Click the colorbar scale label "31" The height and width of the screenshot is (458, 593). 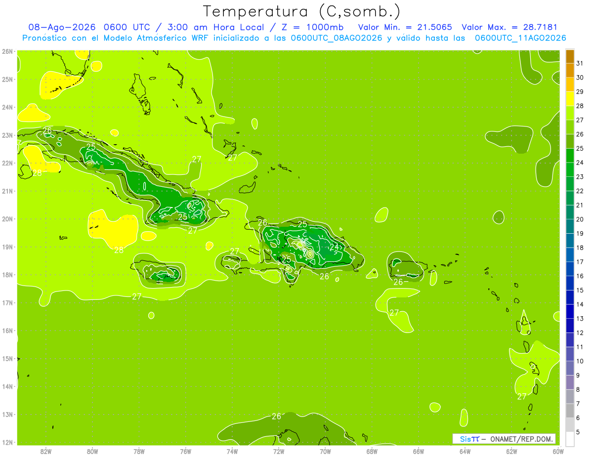[580, 63]
